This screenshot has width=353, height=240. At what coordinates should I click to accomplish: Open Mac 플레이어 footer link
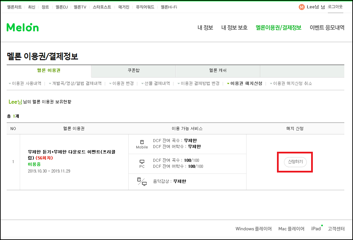click(x=291, y=229)
